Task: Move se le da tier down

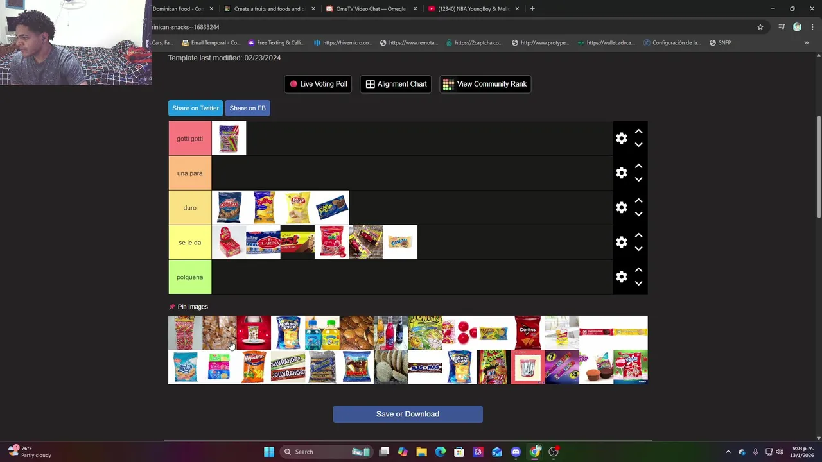Action: click(x=638, y=249)
